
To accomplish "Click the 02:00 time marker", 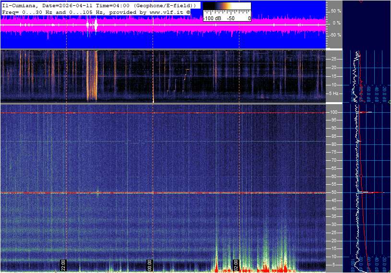I will (x=236, y=265).
